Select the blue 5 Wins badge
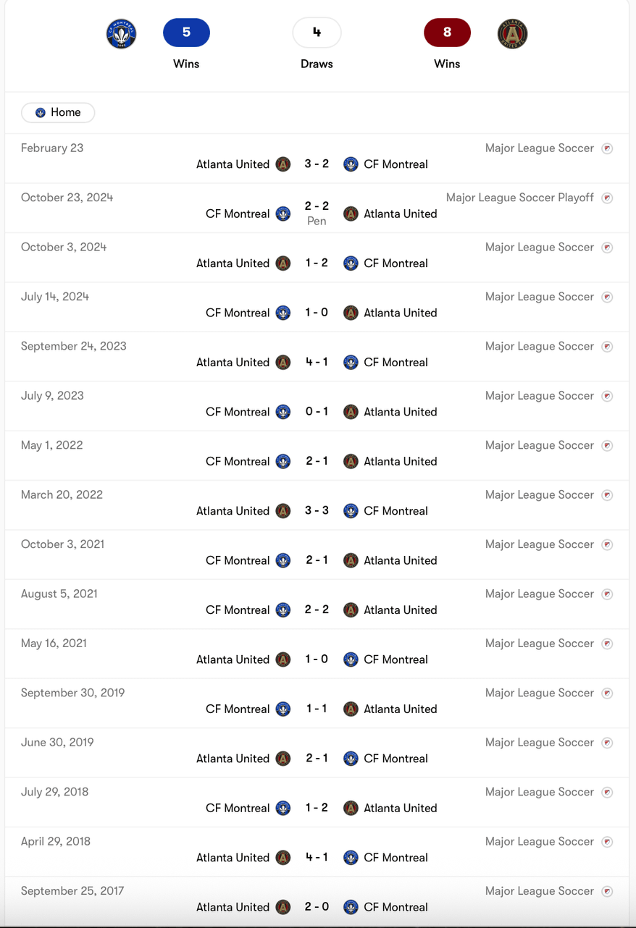This screenshot has height=928, width=636. click(x=186, y=33)
